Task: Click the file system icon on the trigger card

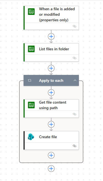Action: 31,12
